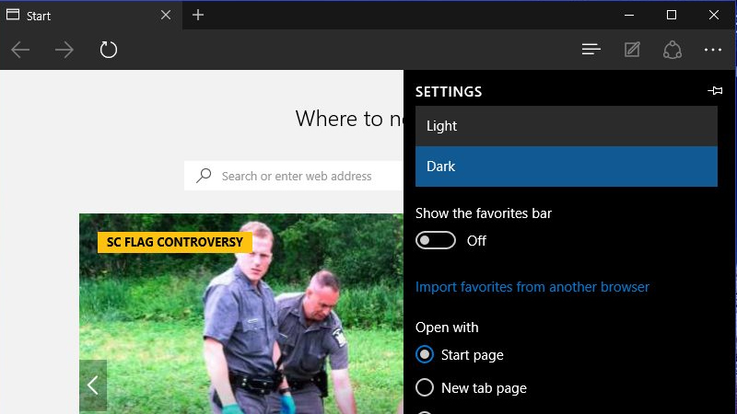737x414 pixels.
Task: Choose New tab page radio button
Action: tap(425, 388)
